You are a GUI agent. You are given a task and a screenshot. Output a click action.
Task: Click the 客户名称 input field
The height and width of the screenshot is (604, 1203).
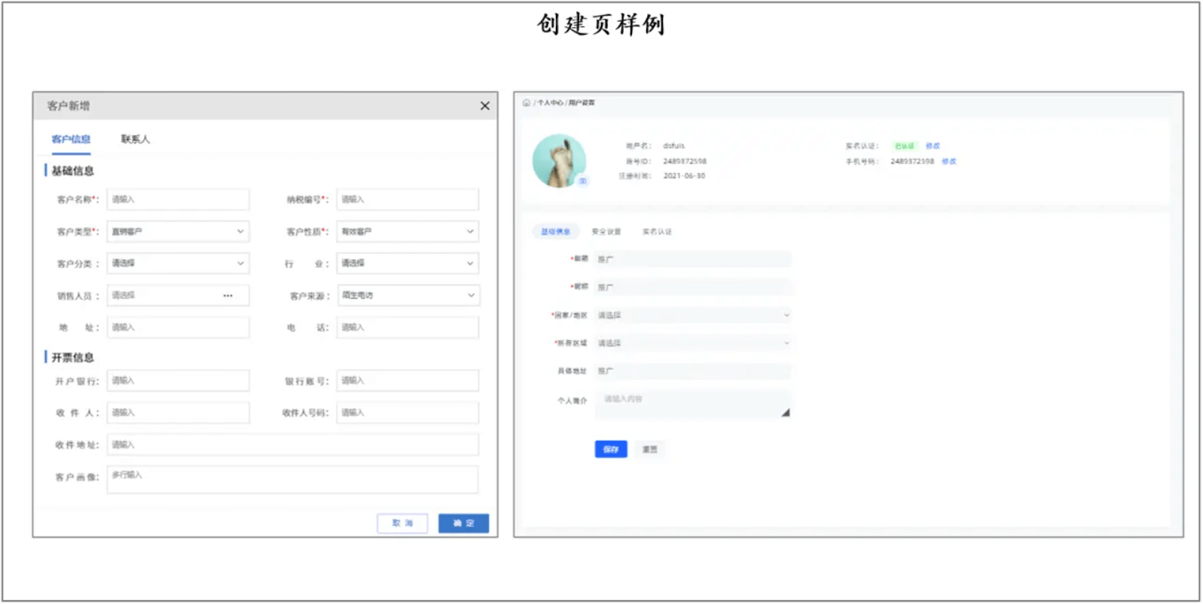(178, 200)
